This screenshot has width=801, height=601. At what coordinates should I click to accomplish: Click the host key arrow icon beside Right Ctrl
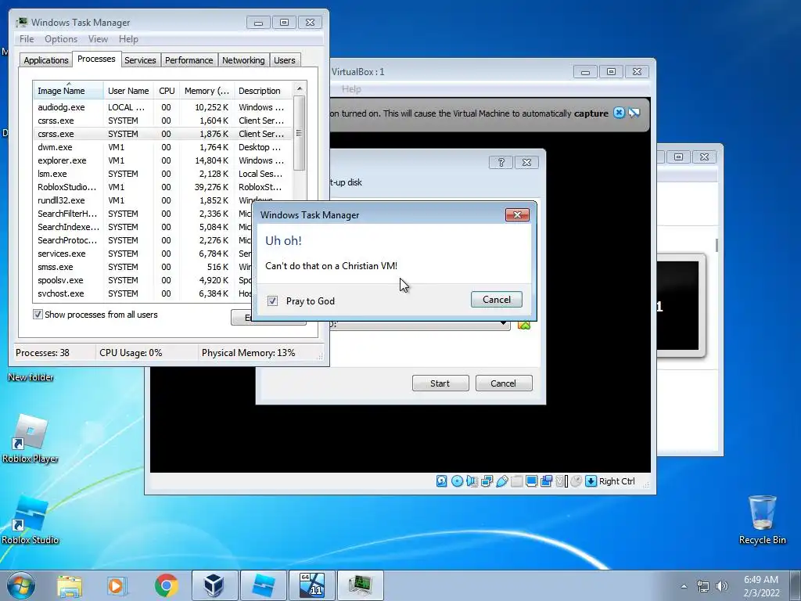pyautogui.click(x=591, y=481)
